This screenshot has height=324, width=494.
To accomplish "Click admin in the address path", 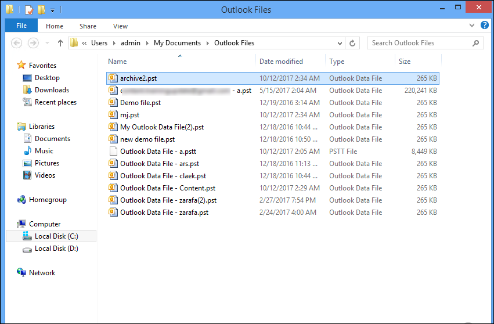I will [131, 43].
